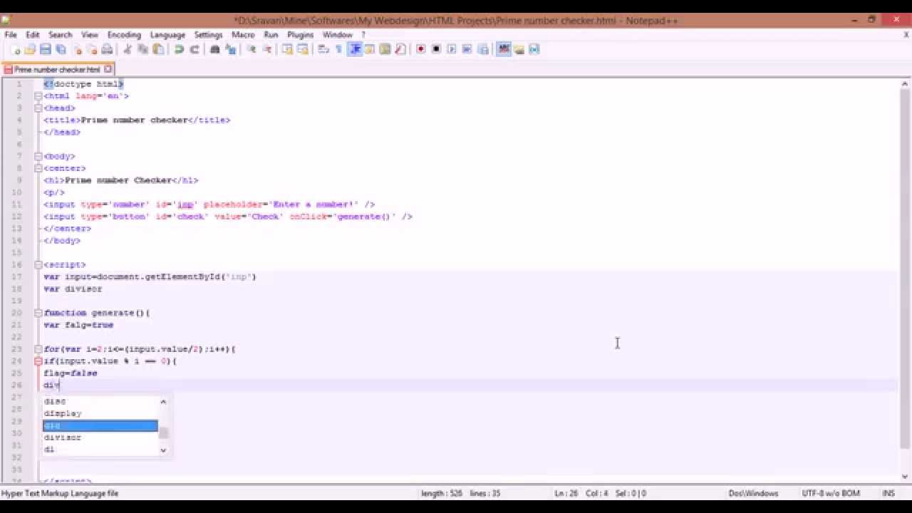The width and height of the screenshot is (912, 513).
Task: Collapse function generate fold marker
Action: pyautogui.click(x=38, y=313)
